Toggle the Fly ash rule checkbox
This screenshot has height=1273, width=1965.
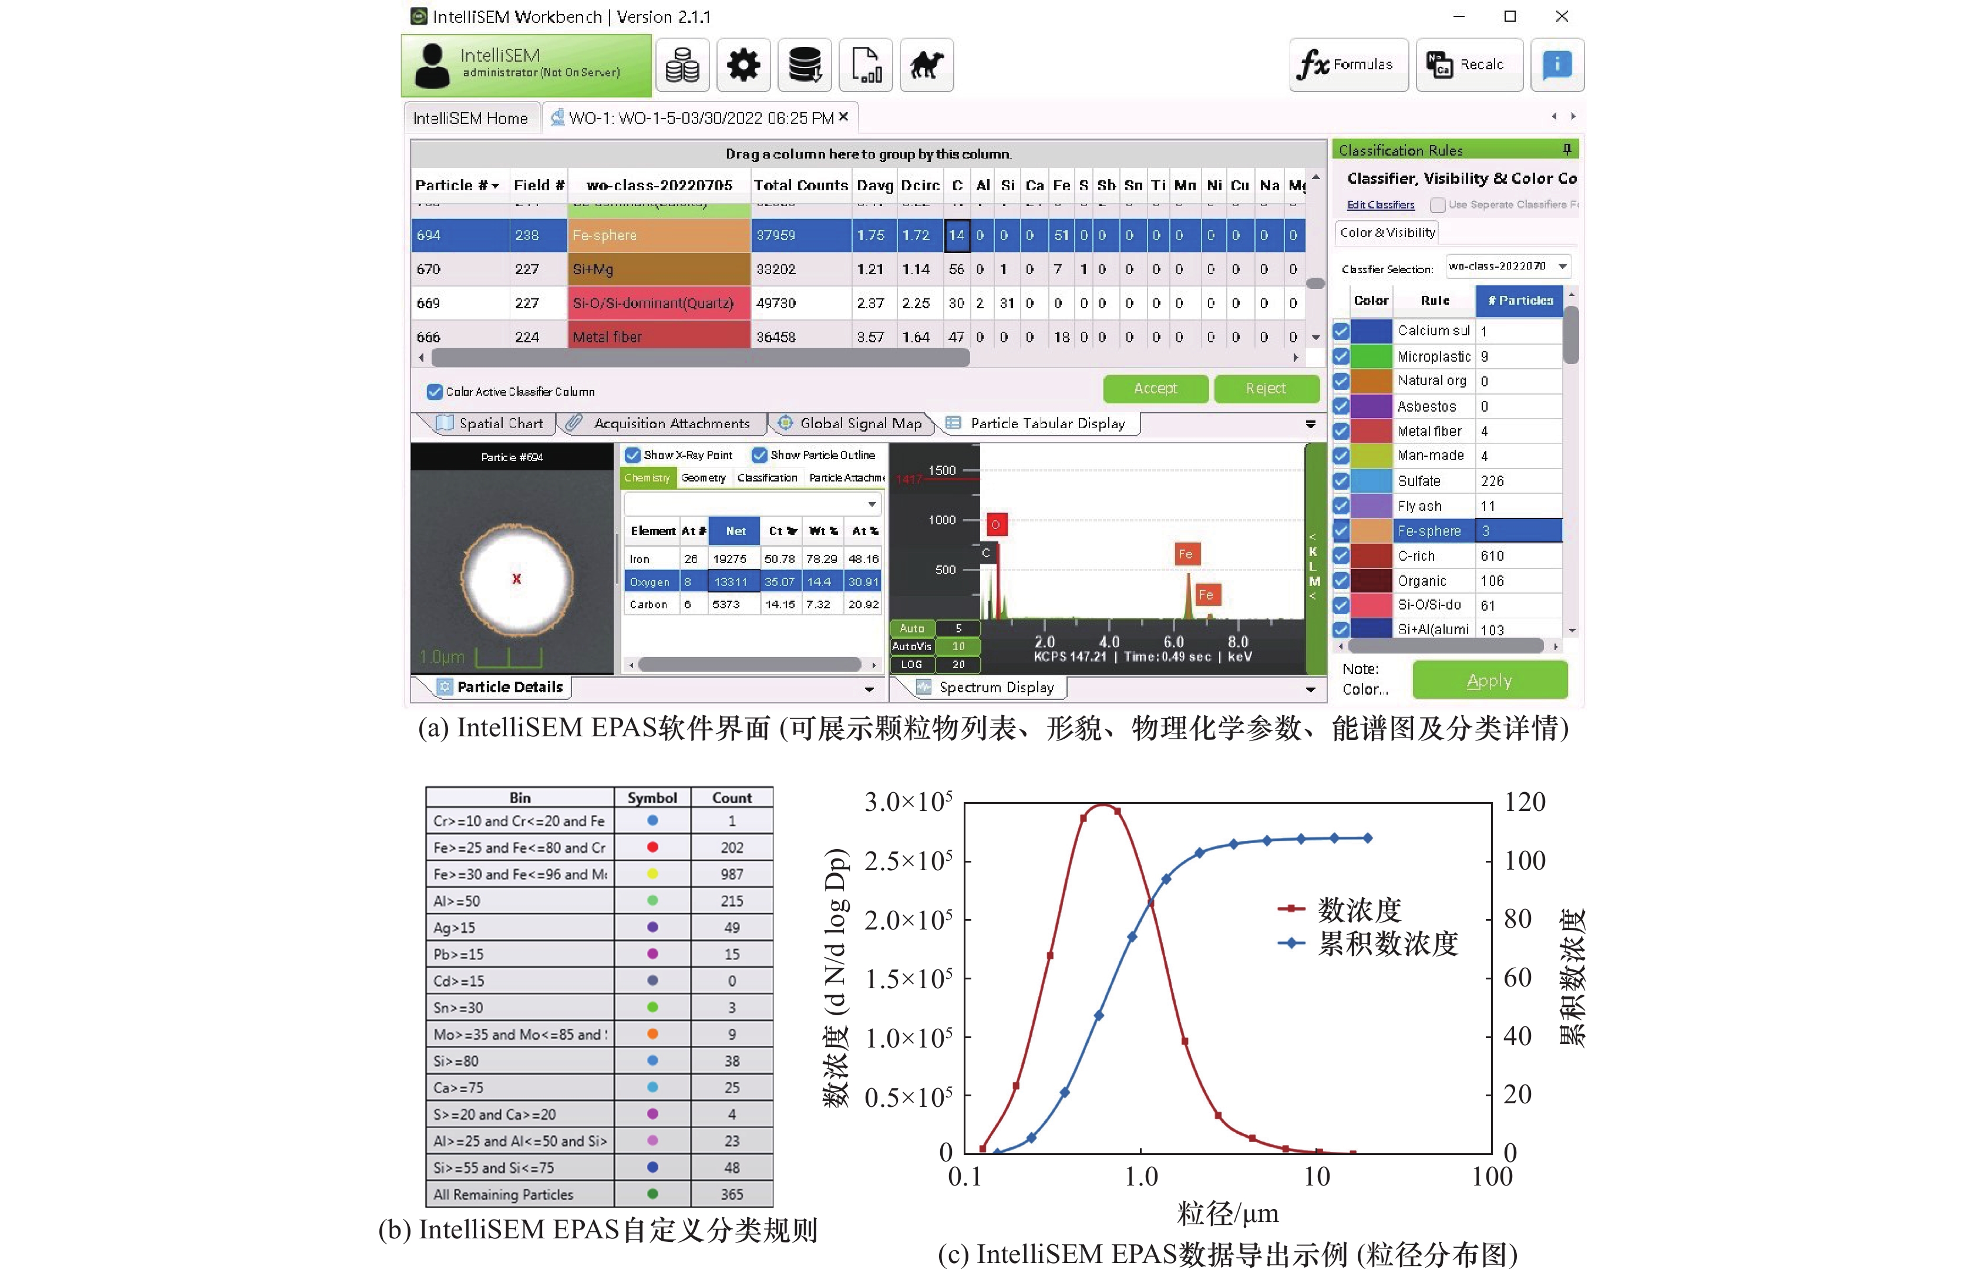1341,505
